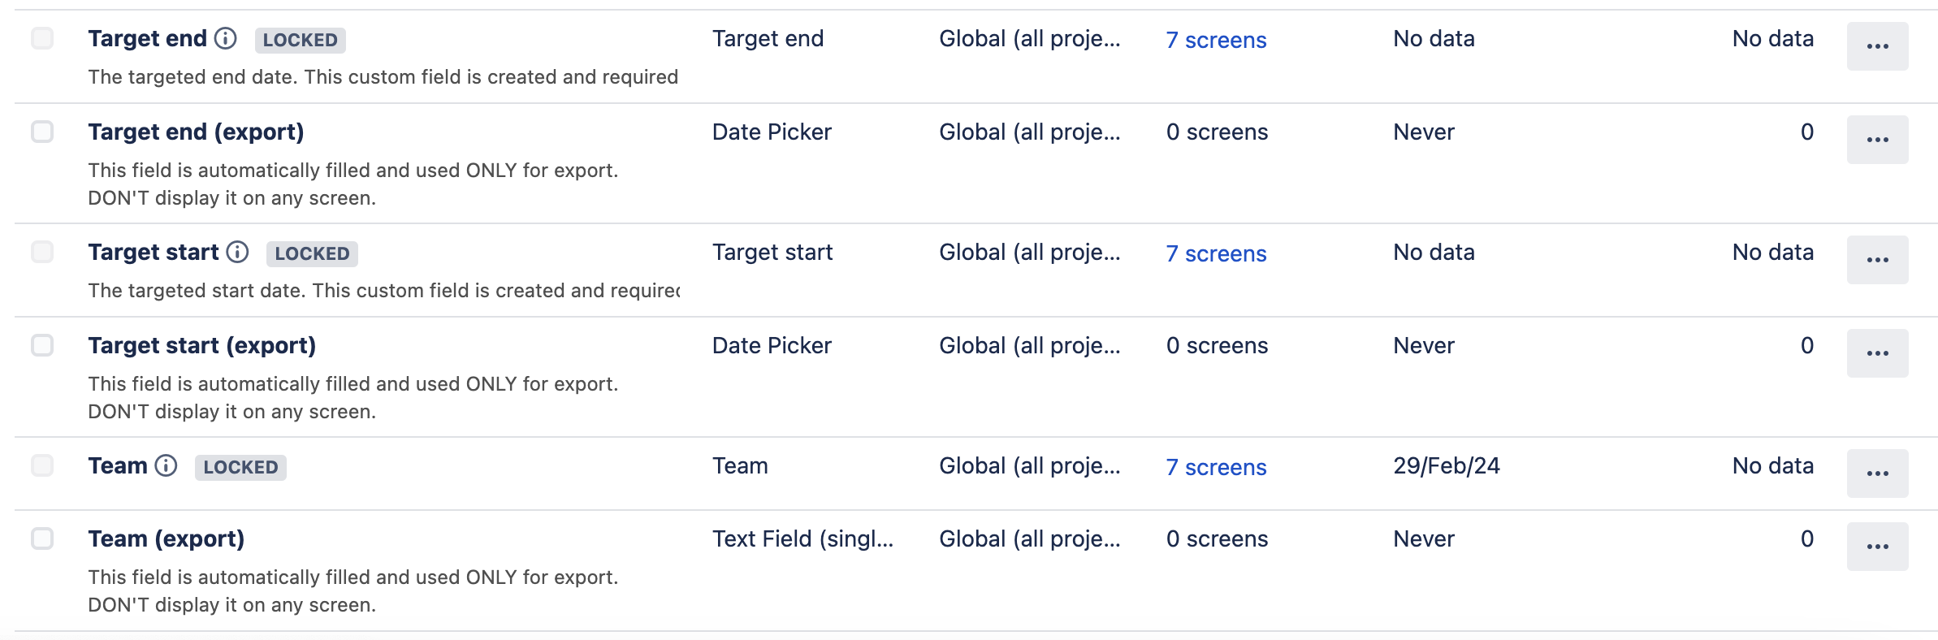The width and height of the screenshot is (1938, 640).
Task: Click Global (all proje... context in Target end row
Action: point(1030,38)
